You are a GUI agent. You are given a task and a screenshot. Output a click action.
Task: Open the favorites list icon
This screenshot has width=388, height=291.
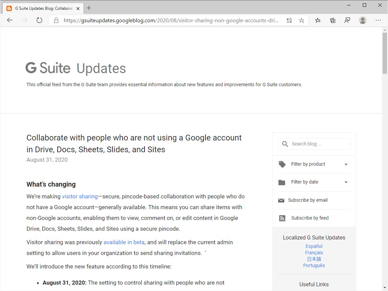point(318,21)
